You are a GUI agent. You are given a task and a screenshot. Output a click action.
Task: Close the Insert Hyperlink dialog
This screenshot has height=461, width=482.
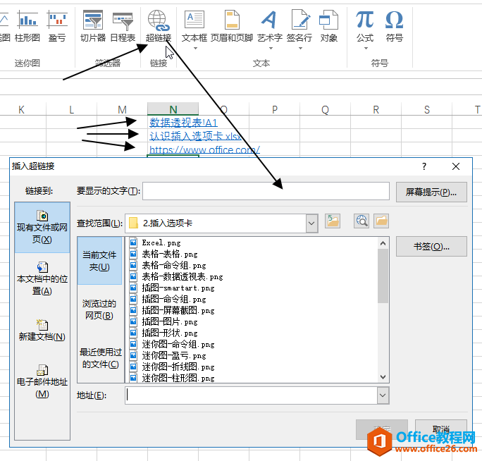456,166
